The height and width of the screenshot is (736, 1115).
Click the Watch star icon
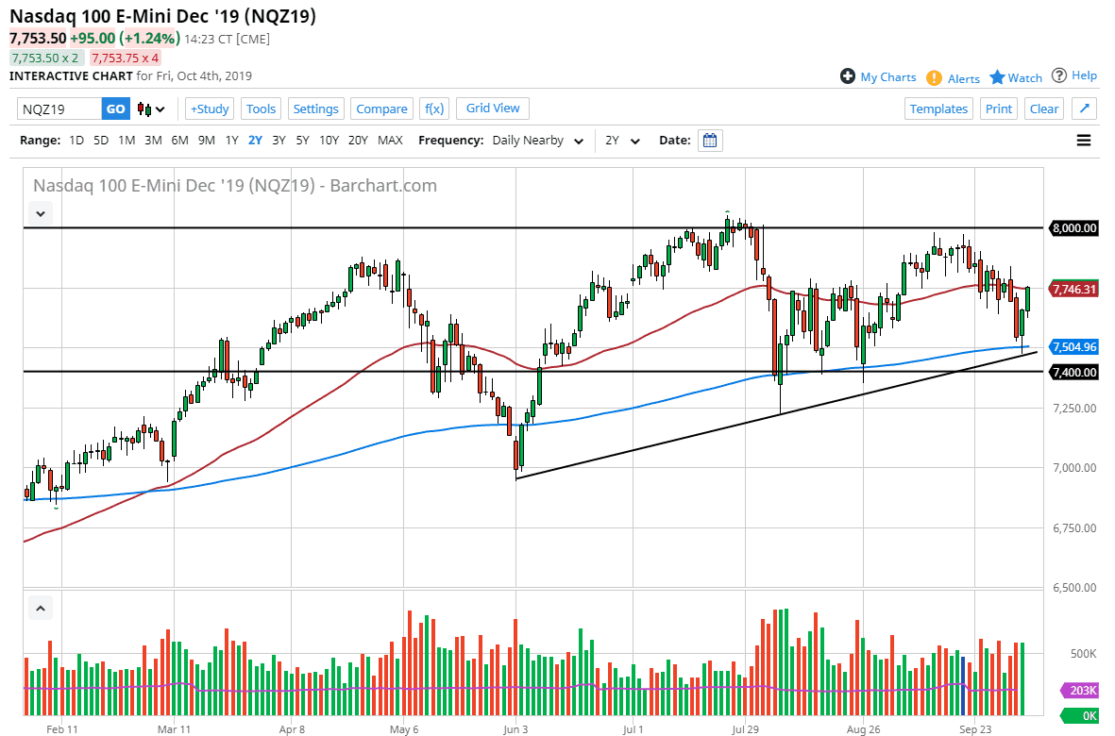(x=997, y=77)
